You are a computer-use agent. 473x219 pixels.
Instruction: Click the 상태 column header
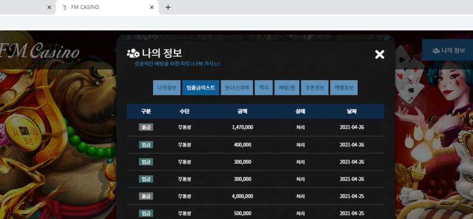pos(300,111)
